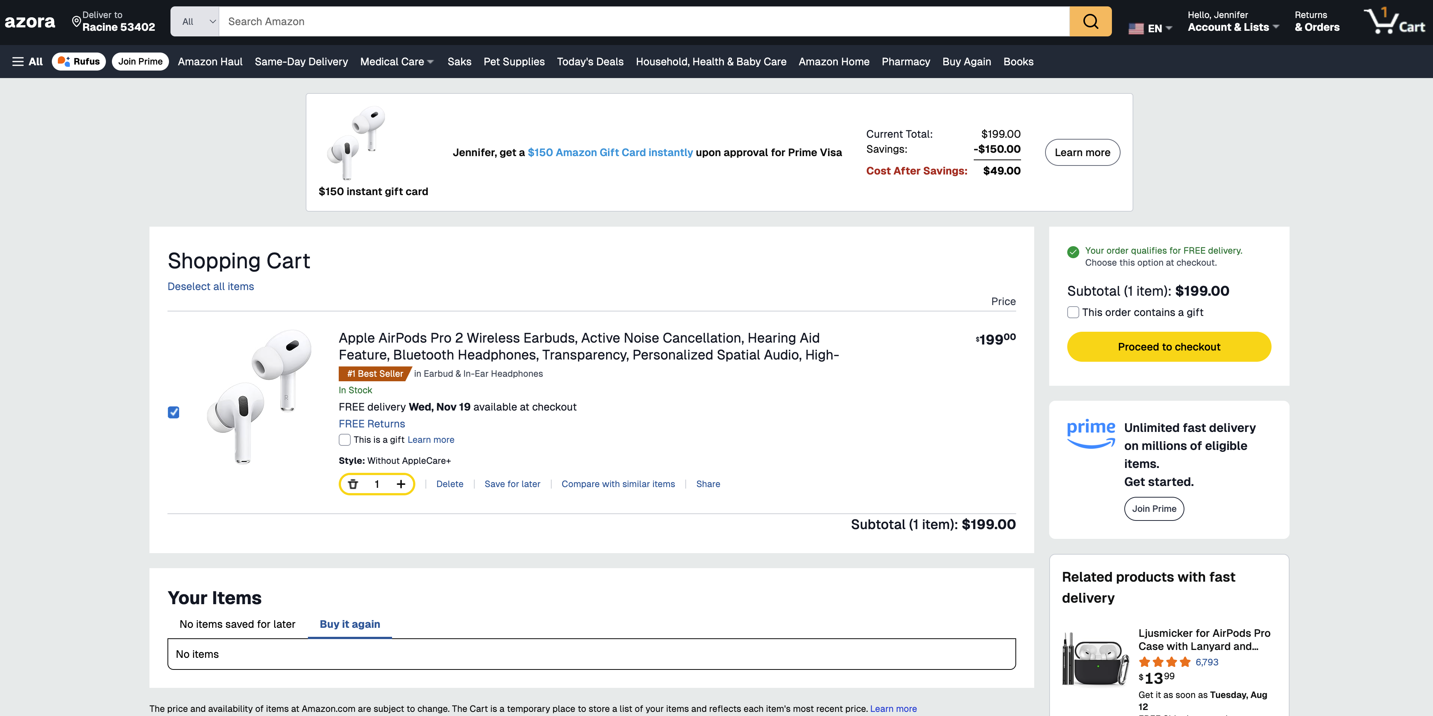The height and width of the screenshot is (716, 1433).
Task: Click the azora logo
Action: [x=30, y=22]
